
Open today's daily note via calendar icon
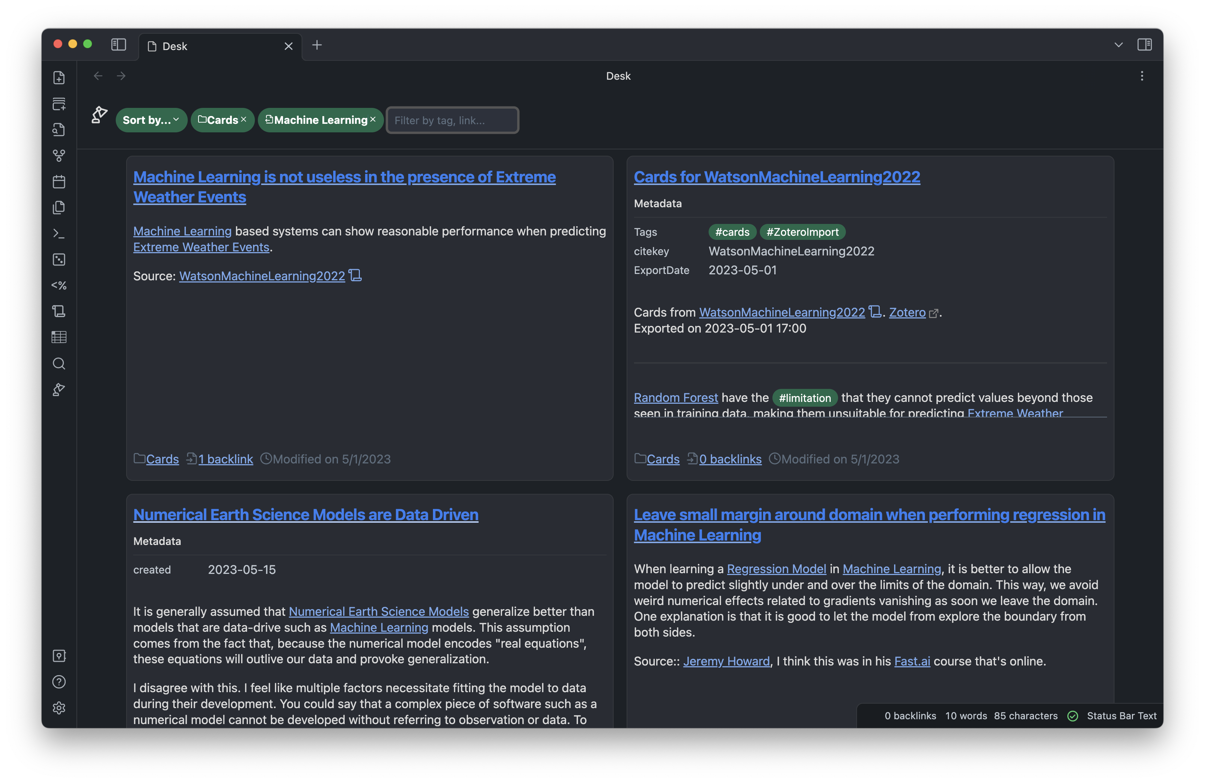(59, 182)
